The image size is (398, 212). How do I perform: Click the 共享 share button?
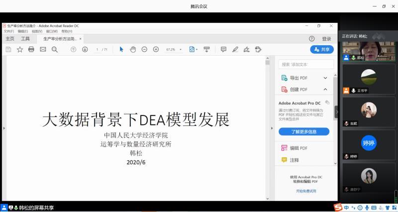tap(321, 49)
